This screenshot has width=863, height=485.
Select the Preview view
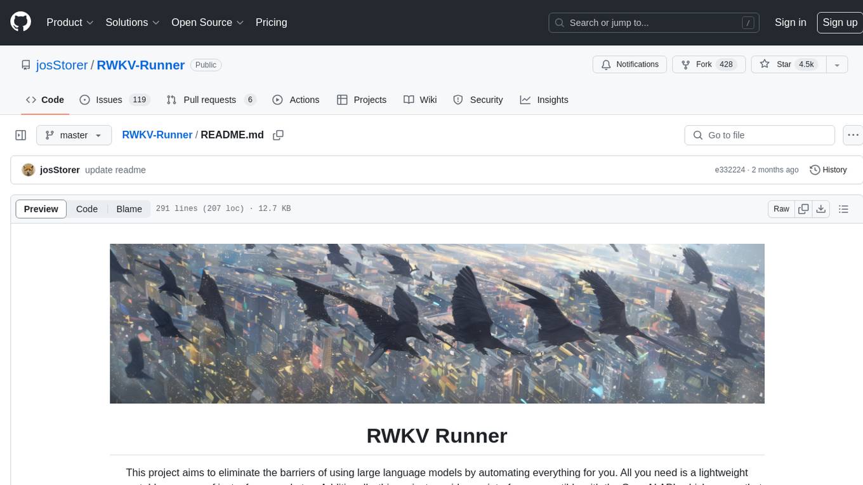click(41, 209)
